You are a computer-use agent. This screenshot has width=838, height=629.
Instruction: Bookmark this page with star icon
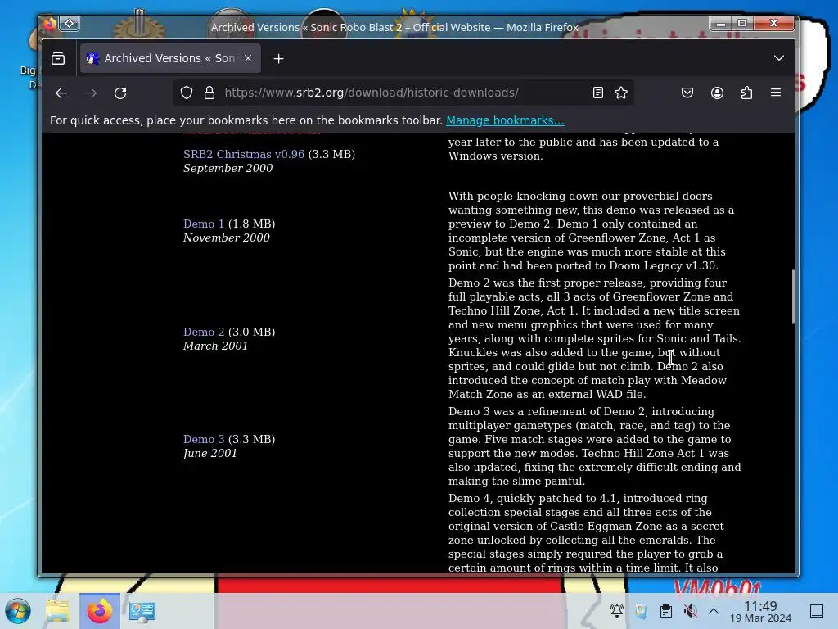coord(621,93)
